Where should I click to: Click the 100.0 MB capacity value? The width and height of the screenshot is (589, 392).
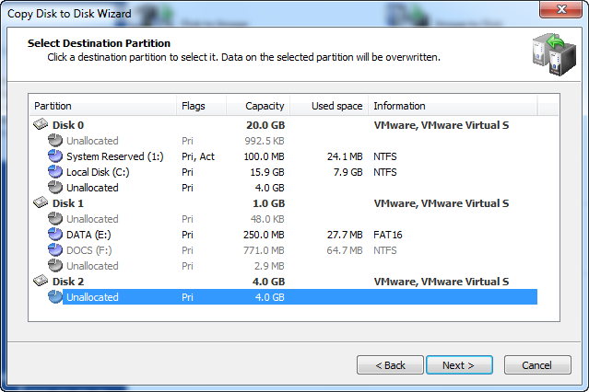pyautogui.click(x=264, y=156)
